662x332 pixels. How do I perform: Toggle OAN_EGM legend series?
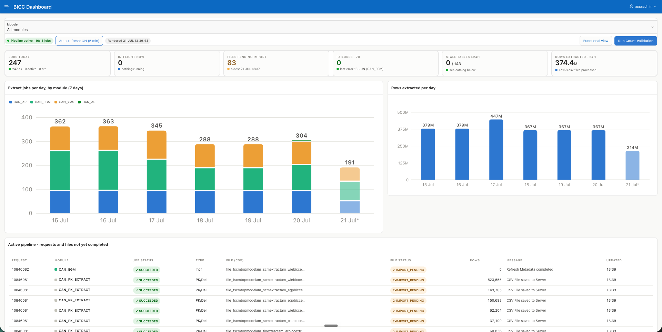[x=40, y=102]
